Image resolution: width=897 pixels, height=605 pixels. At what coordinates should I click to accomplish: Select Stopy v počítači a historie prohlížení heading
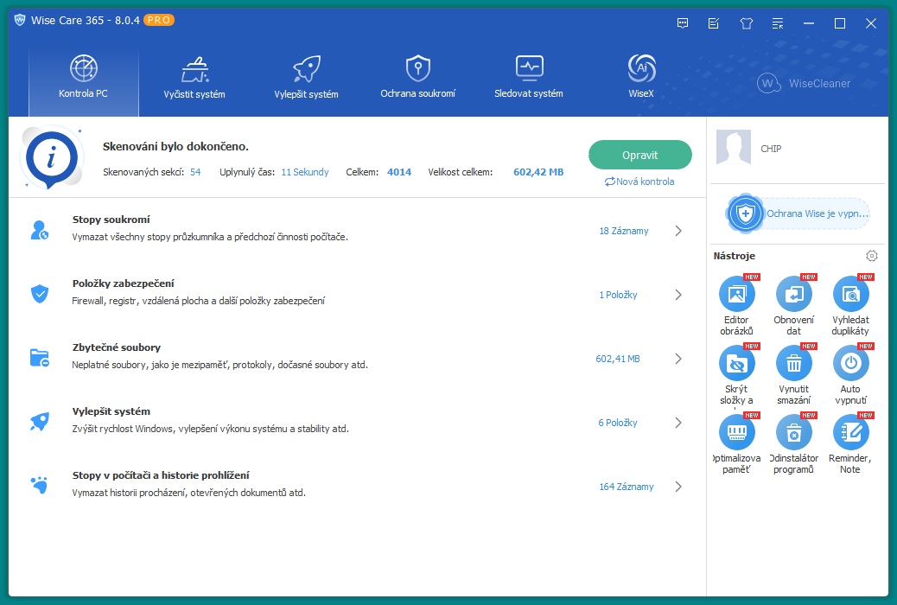161,475
